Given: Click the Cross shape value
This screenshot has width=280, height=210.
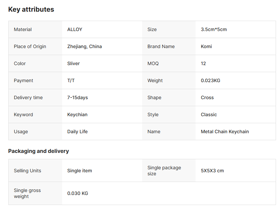Looking at the screenshot, I should pos(207,97).
